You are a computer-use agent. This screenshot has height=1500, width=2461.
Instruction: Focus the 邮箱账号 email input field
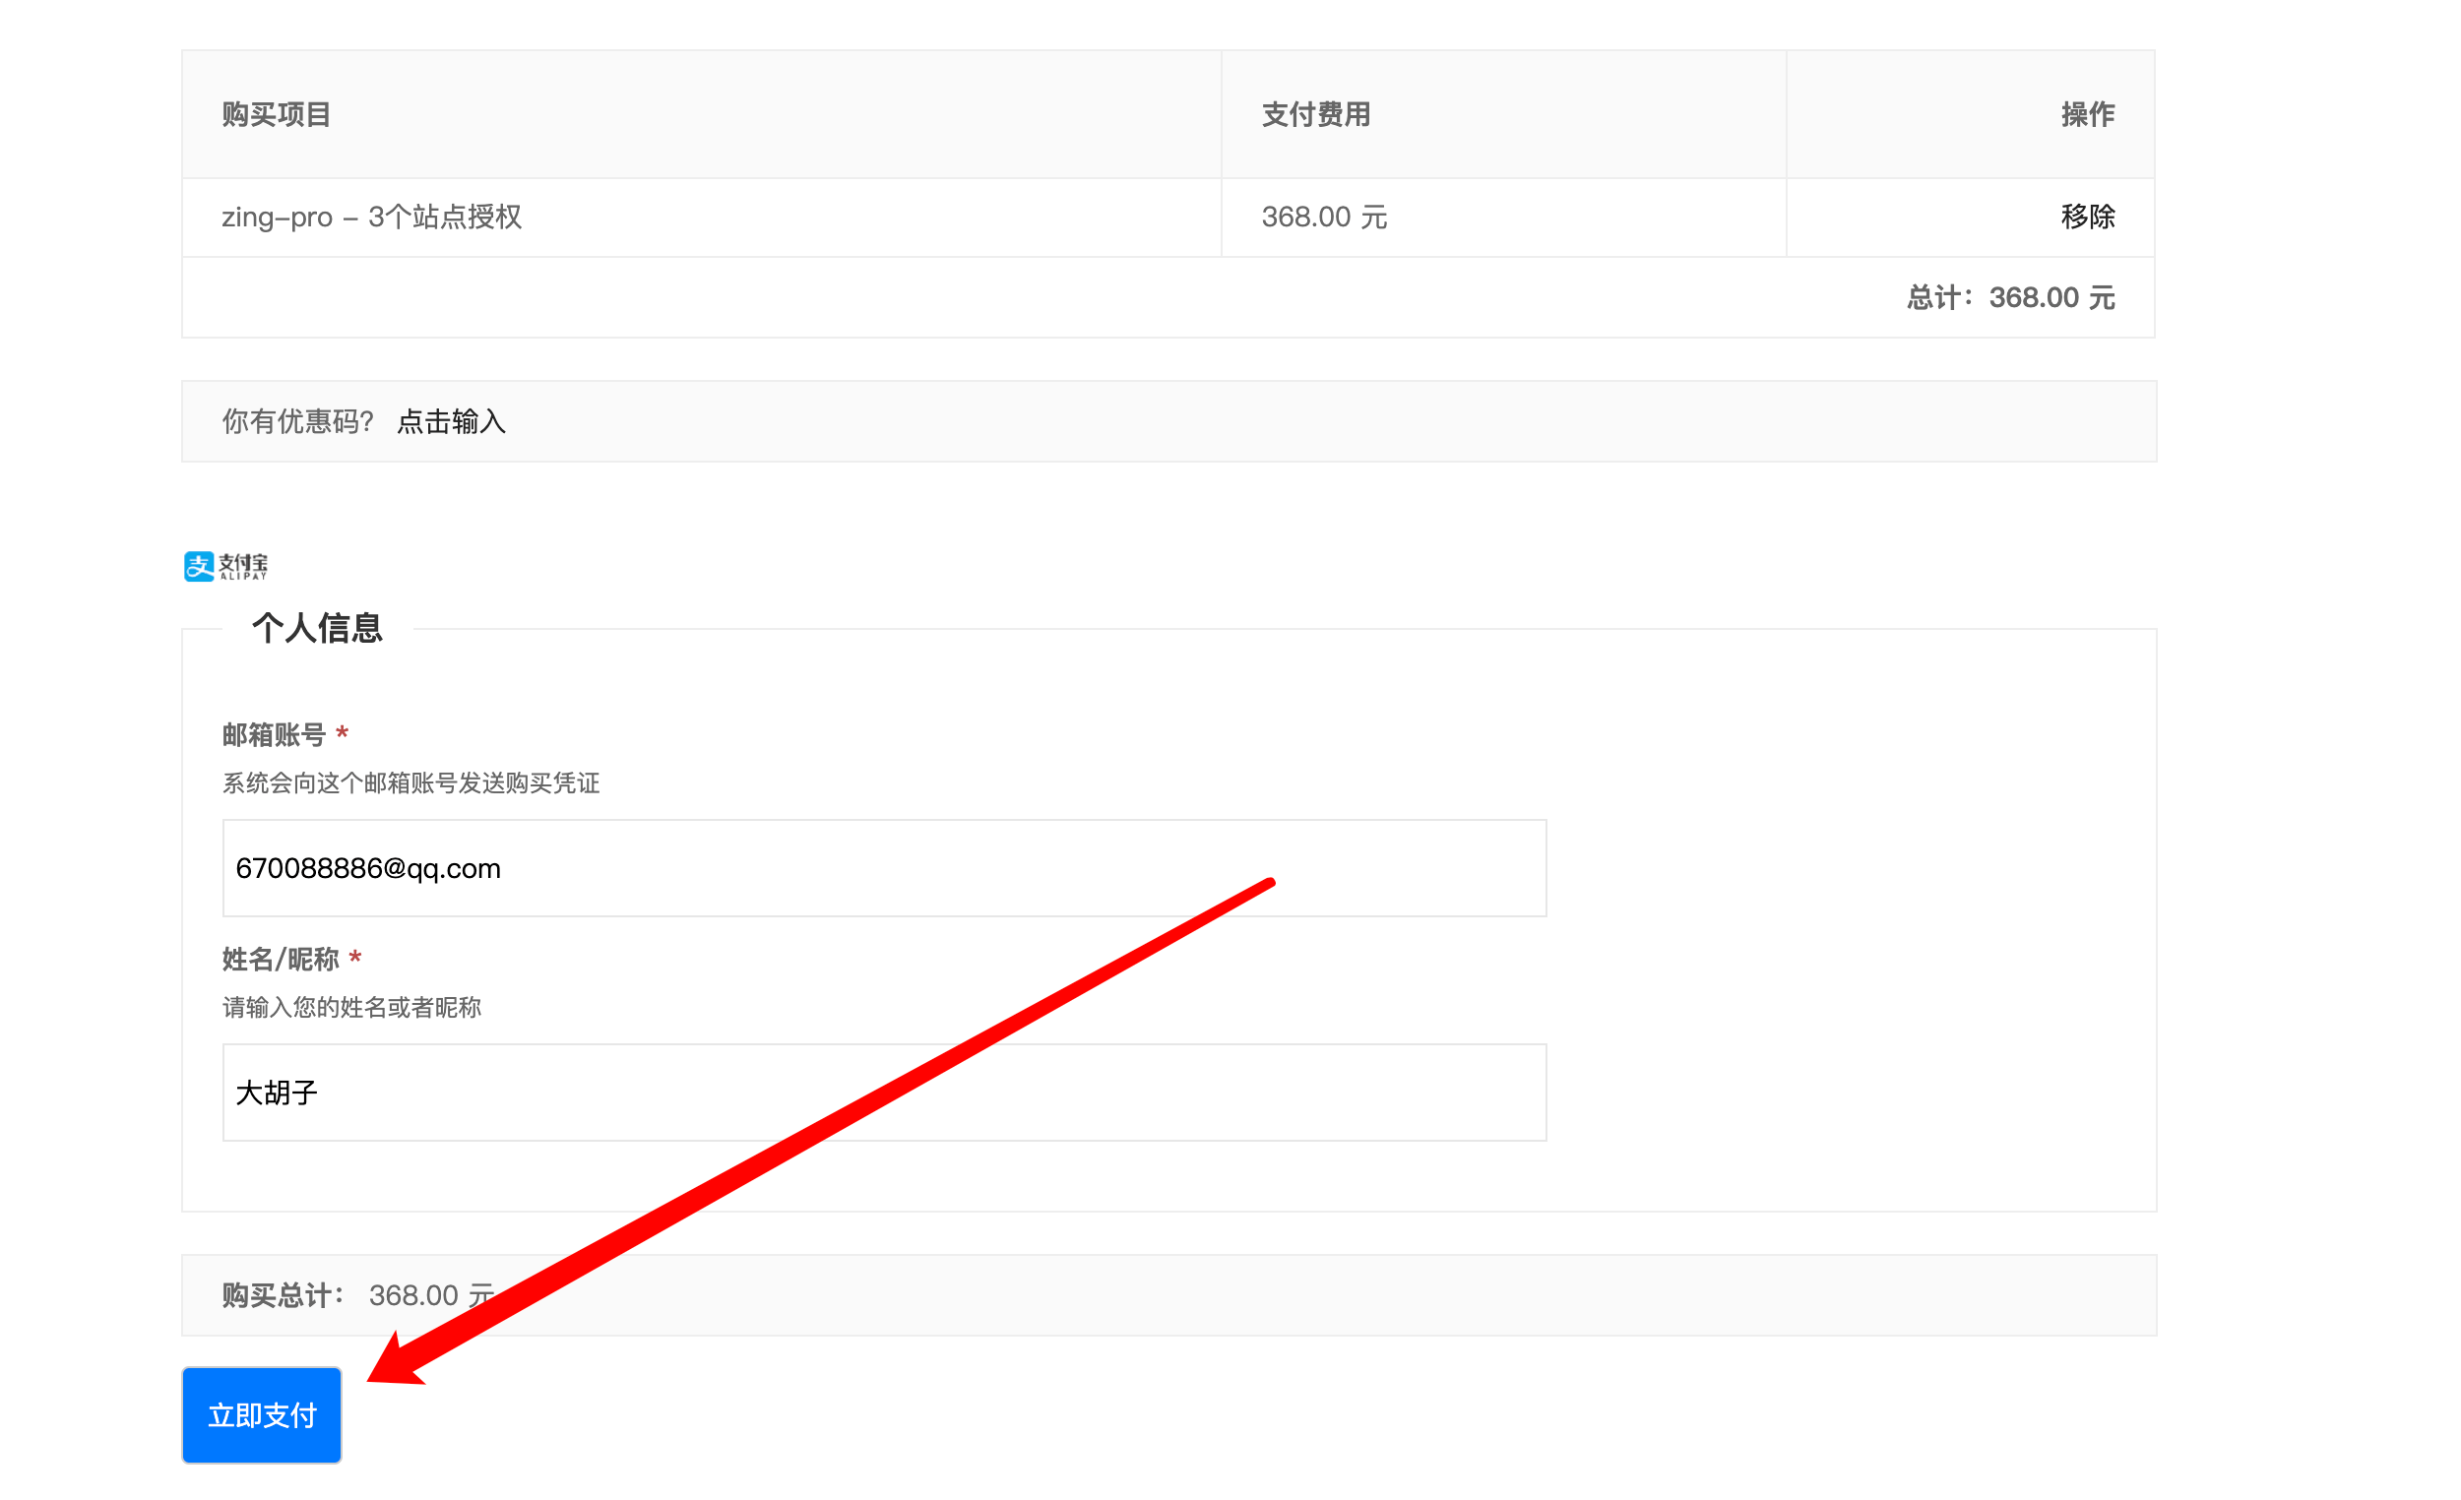(884, 868)
